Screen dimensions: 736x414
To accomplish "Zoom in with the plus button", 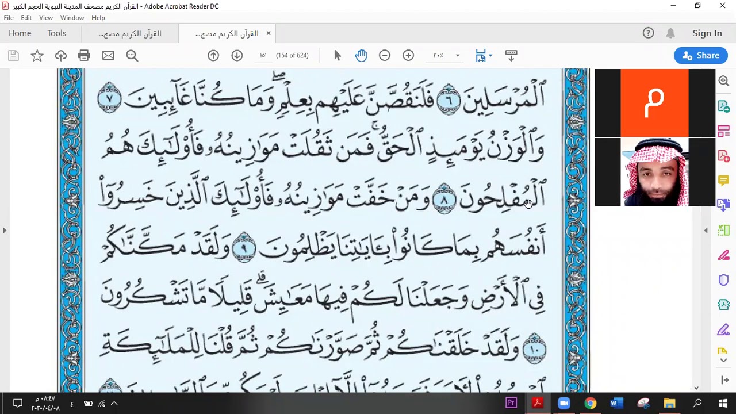I will [408, 56].
